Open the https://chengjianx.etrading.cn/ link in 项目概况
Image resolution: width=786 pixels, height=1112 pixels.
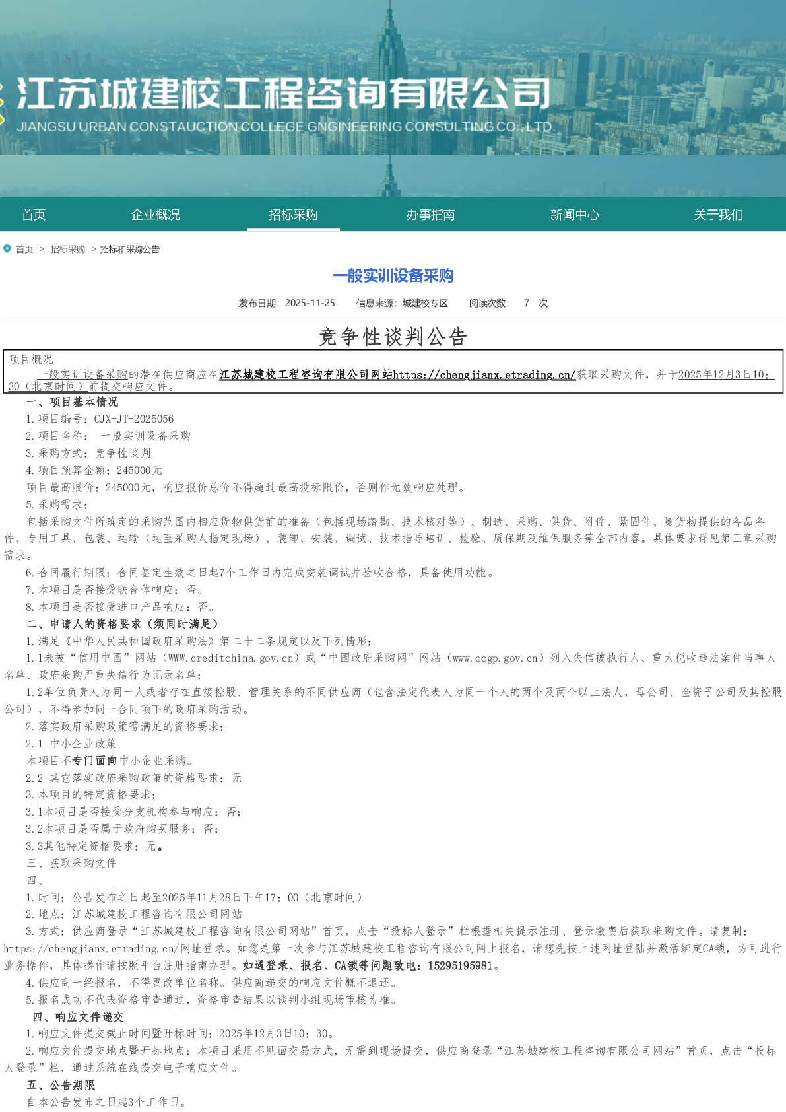click(484, 375)
